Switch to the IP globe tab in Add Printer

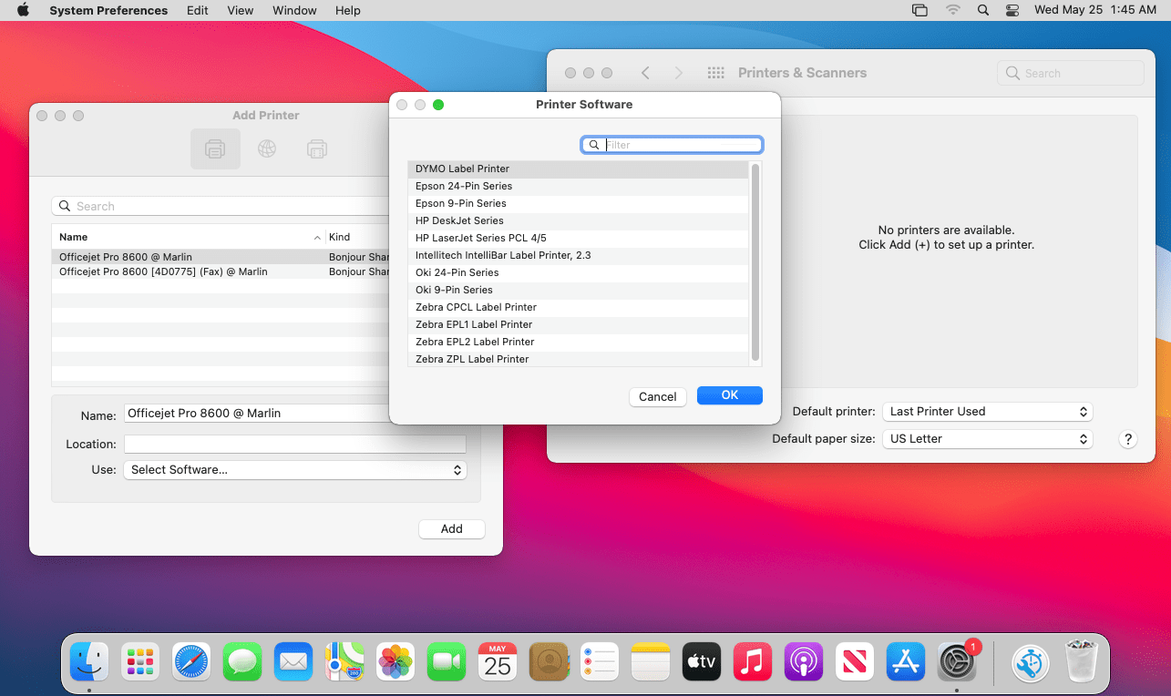[266, 148]
